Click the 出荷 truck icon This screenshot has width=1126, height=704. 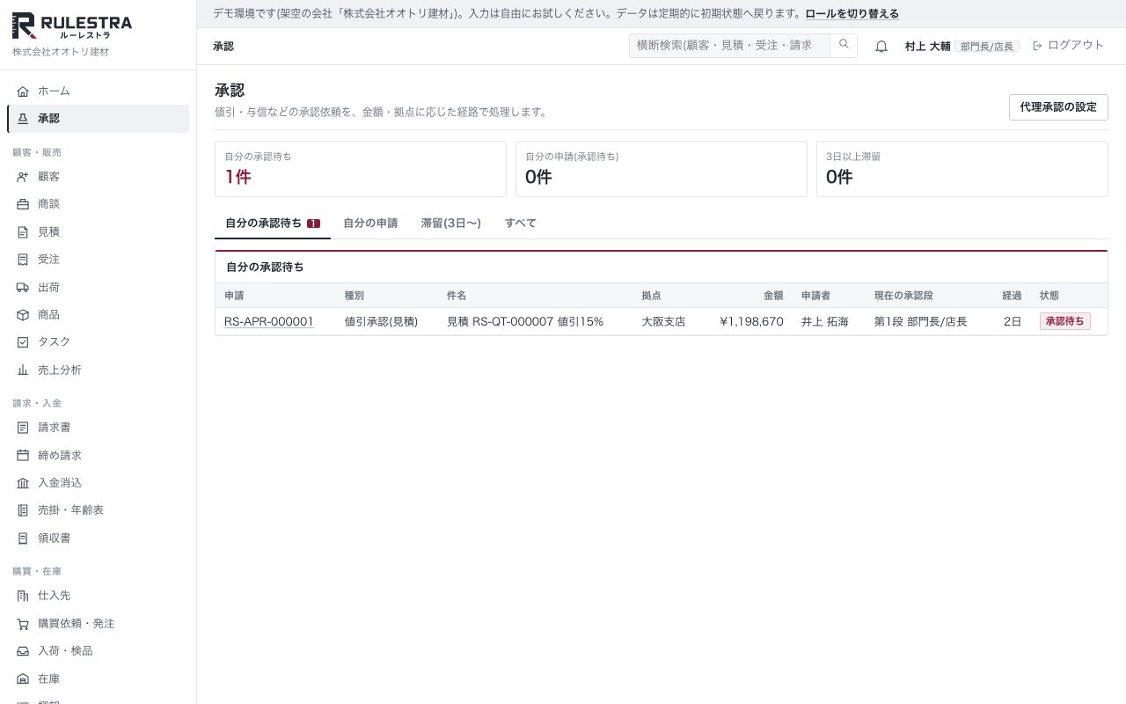point(23,288)
